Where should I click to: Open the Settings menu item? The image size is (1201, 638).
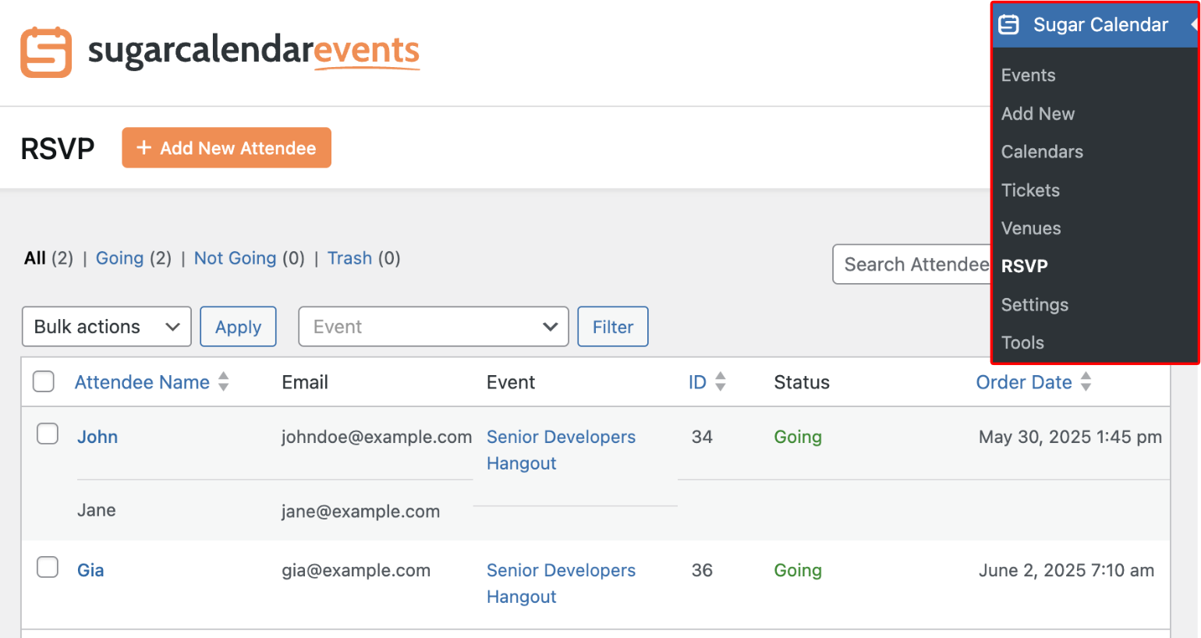1035,305
